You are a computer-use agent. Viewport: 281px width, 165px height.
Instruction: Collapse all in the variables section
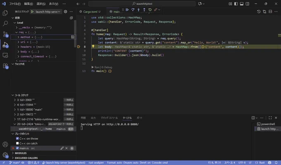71,18
